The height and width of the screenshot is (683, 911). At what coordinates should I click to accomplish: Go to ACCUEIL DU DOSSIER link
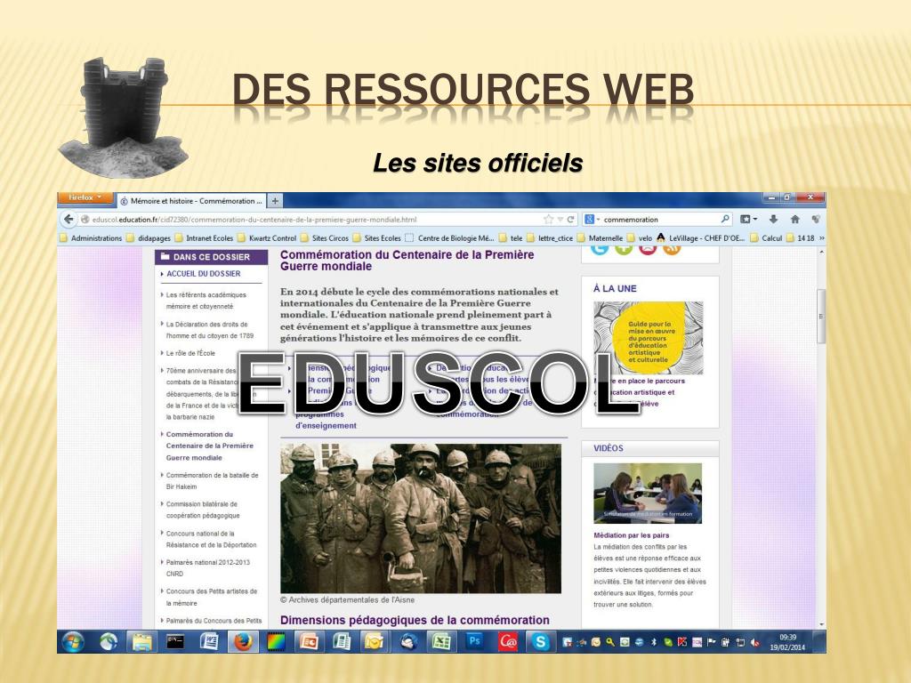[x=204, y=274]
